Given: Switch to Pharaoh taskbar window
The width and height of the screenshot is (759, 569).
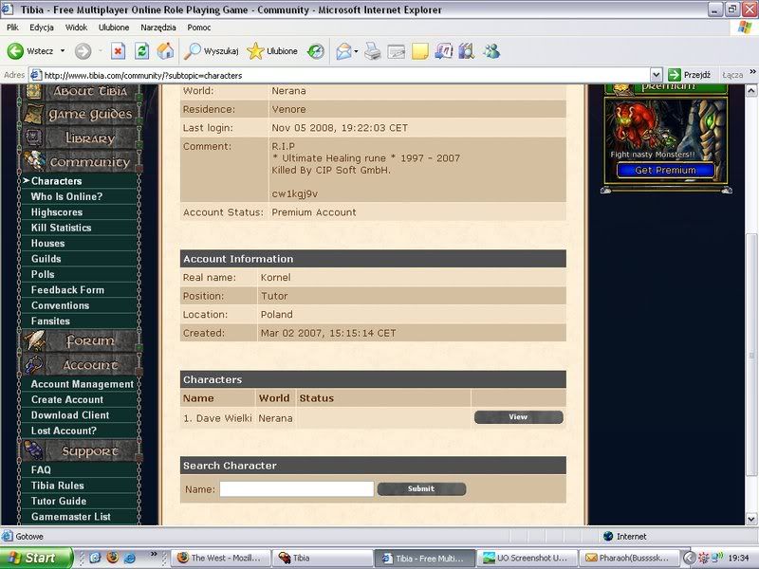Looking at the screenshot, I should click(628, 558).
